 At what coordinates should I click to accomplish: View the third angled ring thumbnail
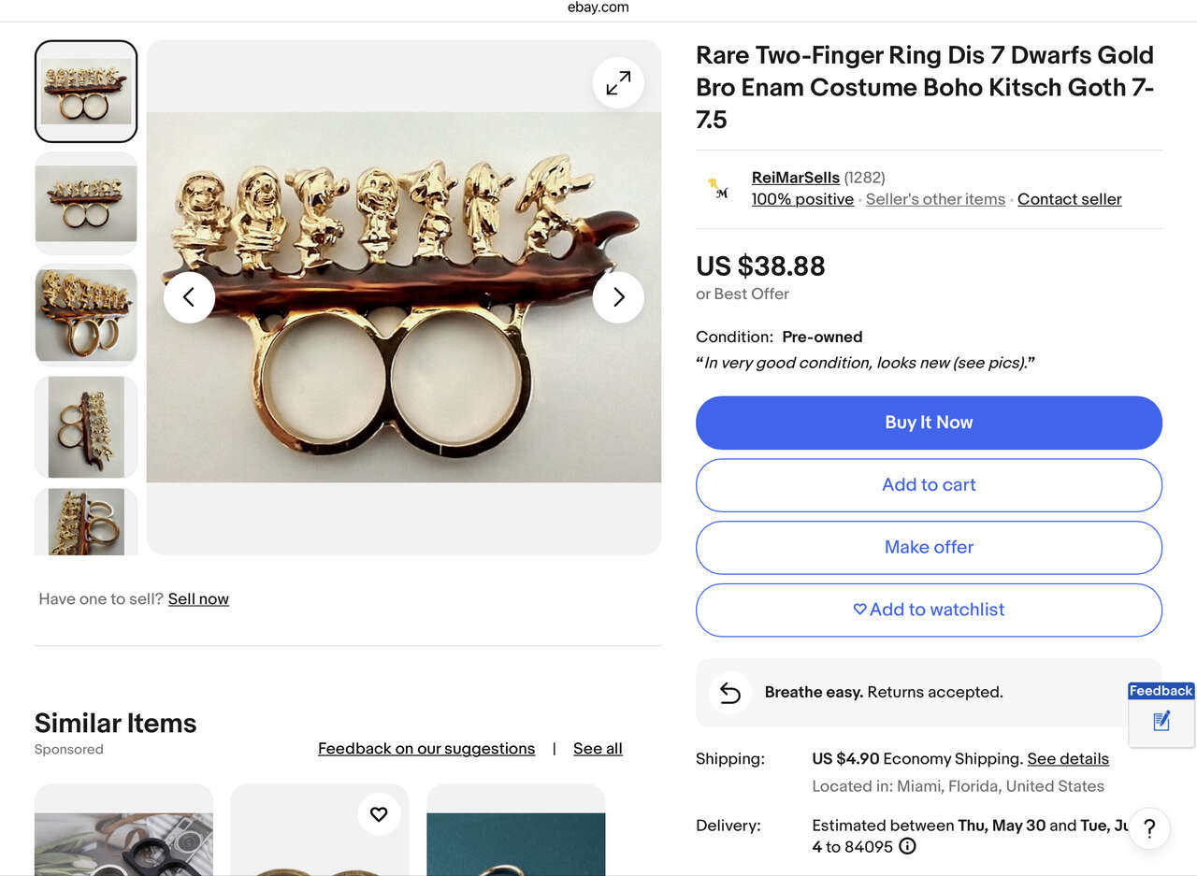tap(86, 314)
